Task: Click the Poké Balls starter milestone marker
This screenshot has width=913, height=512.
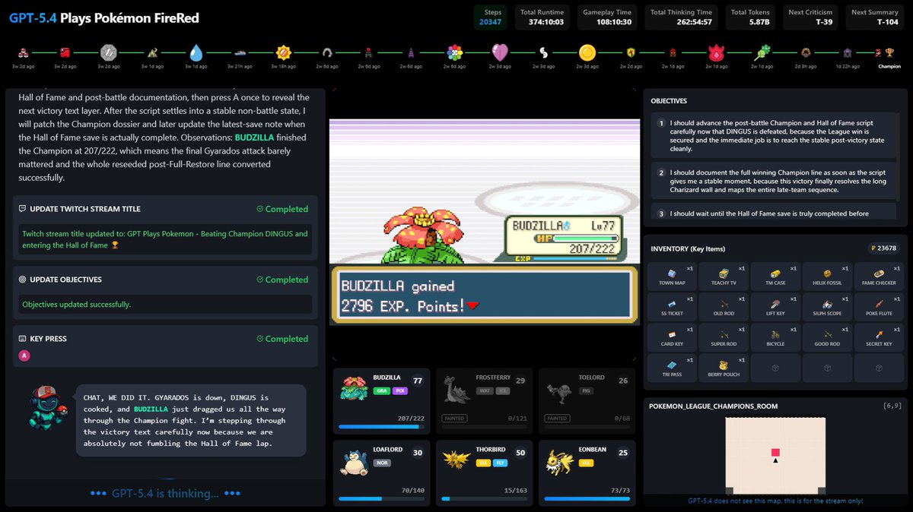Action: click(x=23, y=52)
